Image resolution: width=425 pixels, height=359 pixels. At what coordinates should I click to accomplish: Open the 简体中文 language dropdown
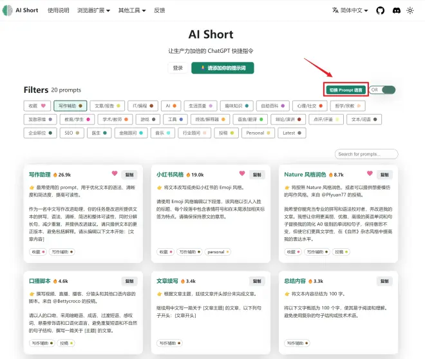[350, 10]
